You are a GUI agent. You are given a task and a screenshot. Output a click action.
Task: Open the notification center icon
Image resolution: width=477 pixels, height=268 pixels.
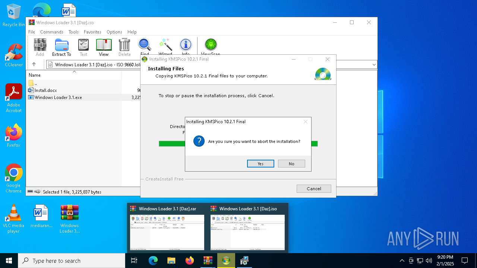click(465, 261)
